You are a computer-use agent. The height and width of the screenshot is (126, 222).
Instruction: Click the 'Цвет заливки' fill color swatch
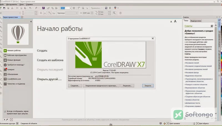point(168,124)
